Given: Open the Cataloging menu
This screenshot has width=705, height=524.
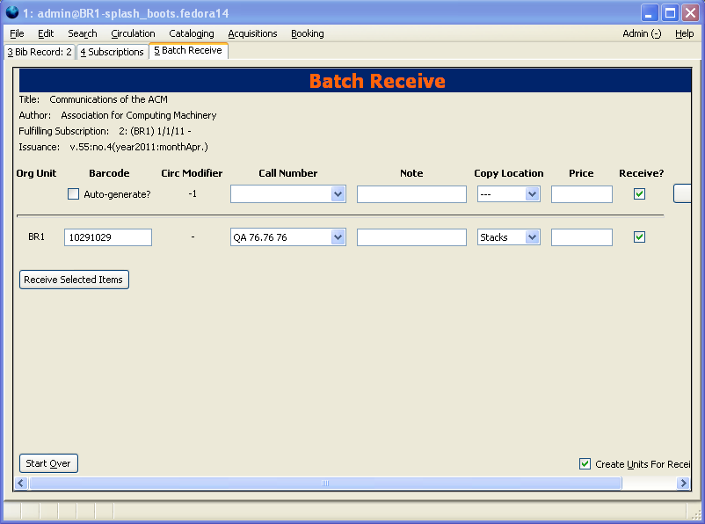Looking at the screenshot, I should (x=191, y=33).
